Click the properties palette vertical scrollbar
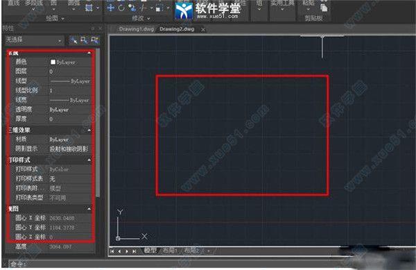The image size is (416, 270). [98, 124]
